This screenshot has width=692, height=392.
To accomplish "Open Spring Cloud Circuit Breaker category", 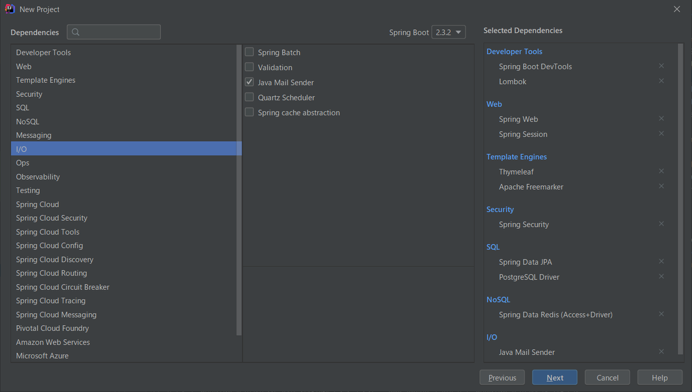I will [x=123, y=287].
